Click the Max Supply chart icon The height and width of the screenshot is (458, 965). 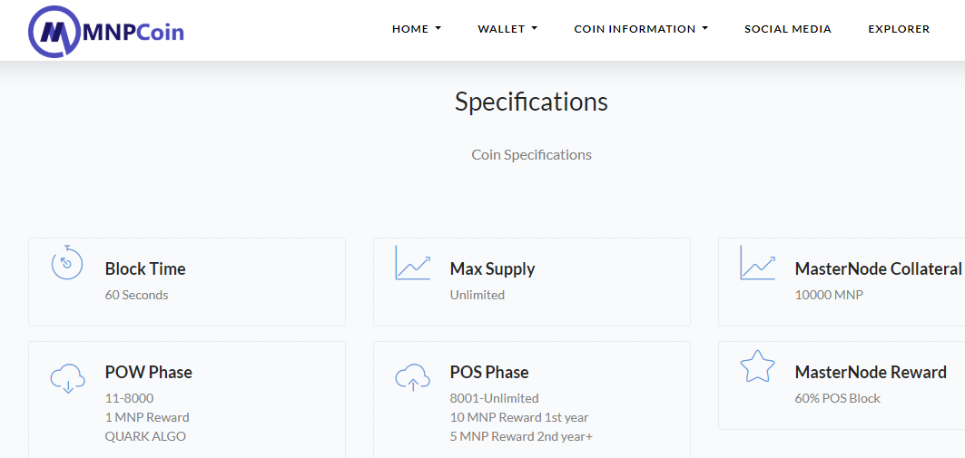click(412, 263)
